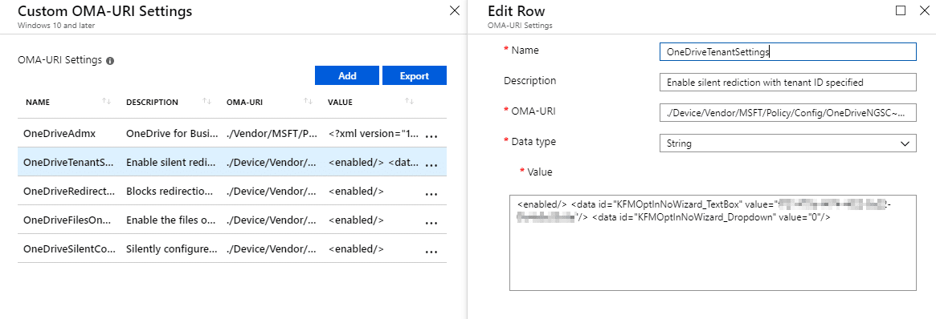Focus the Name input field
The width and height of the screenshot is (936, 319).
pyautogui.click(x=788, y=52)
